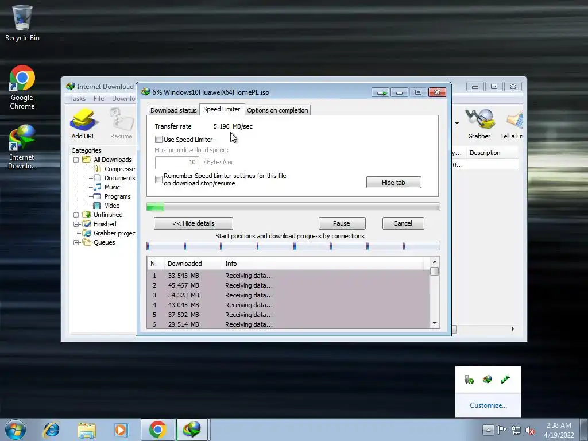
Task: Open toolbar dropdown arrow beside Grabber
Action: pos(457,123)
